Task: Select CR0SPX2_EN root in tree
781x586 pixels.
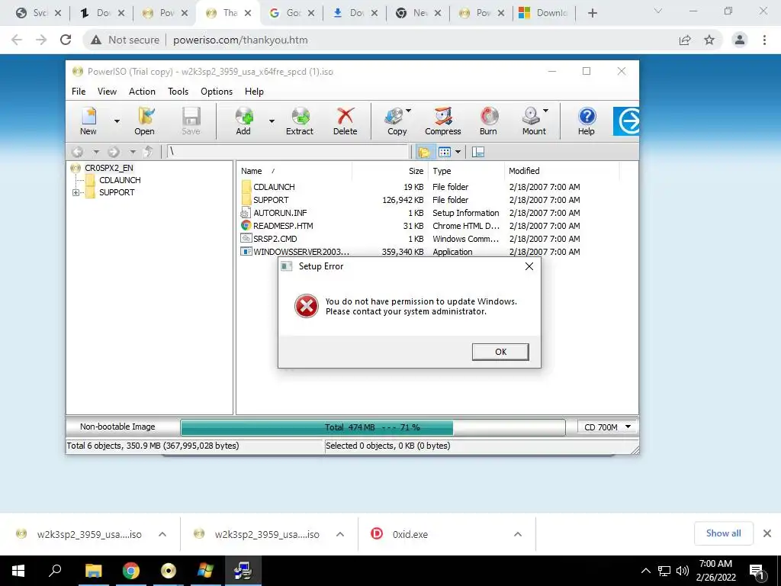Action: click(x=108, y=168)
